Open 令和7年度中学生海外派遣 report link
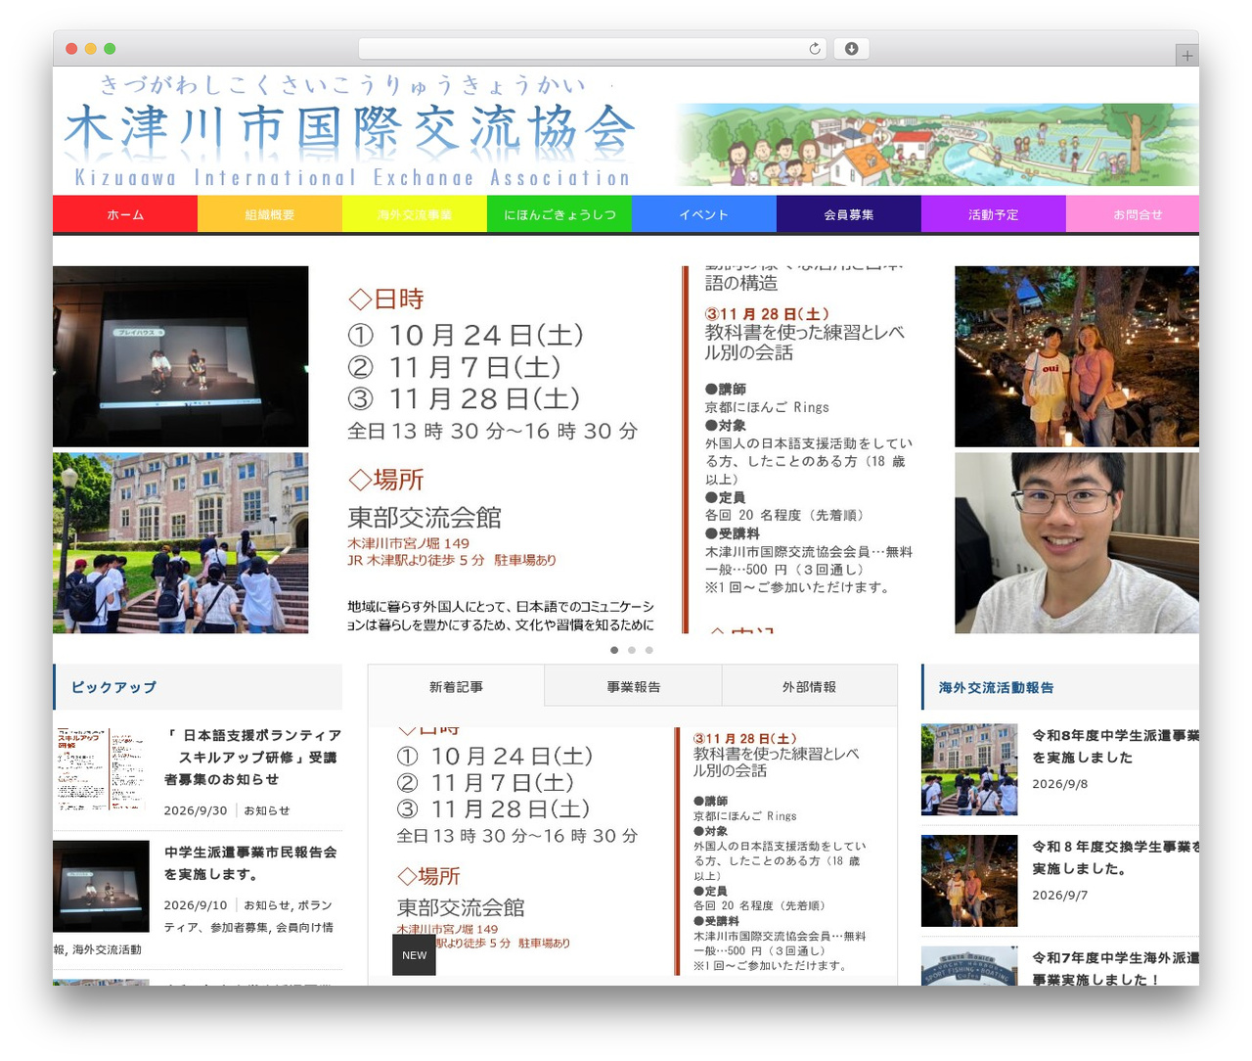 (x=1115, y=968)
